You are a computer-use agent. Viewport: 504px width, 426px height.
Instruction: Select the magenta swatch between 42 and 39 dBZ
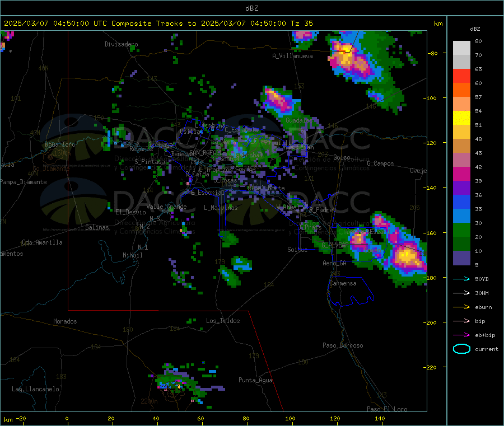click(461, 174)
